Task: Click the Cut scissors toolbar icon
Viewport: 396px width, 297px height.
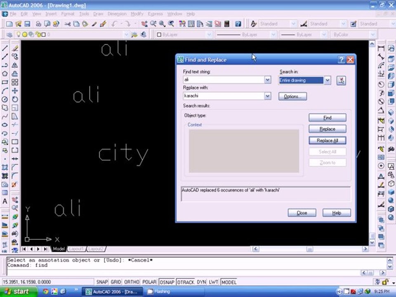Action: [x=67, y=24]
